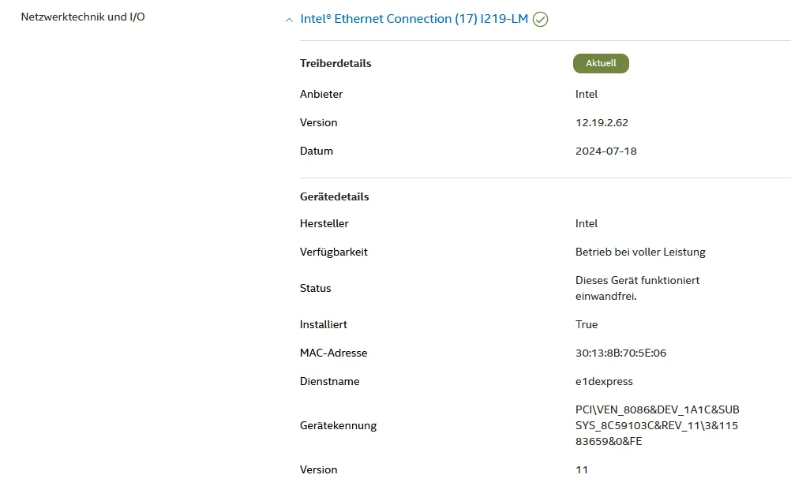Select text Dieses Gerät funktioniert einwandfrei

point(637,289)
